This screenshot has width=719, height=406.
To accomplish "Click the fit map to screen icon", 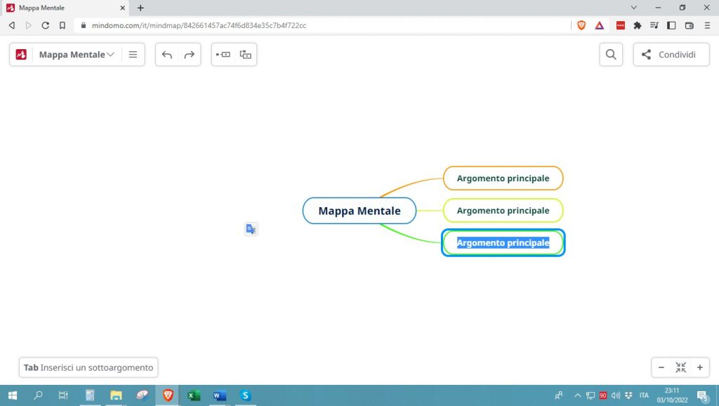I will 680,367.
